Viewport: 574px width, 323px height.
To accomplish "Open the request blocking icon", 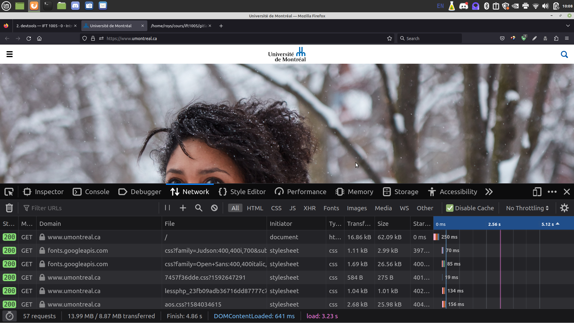I will point(214,208).
